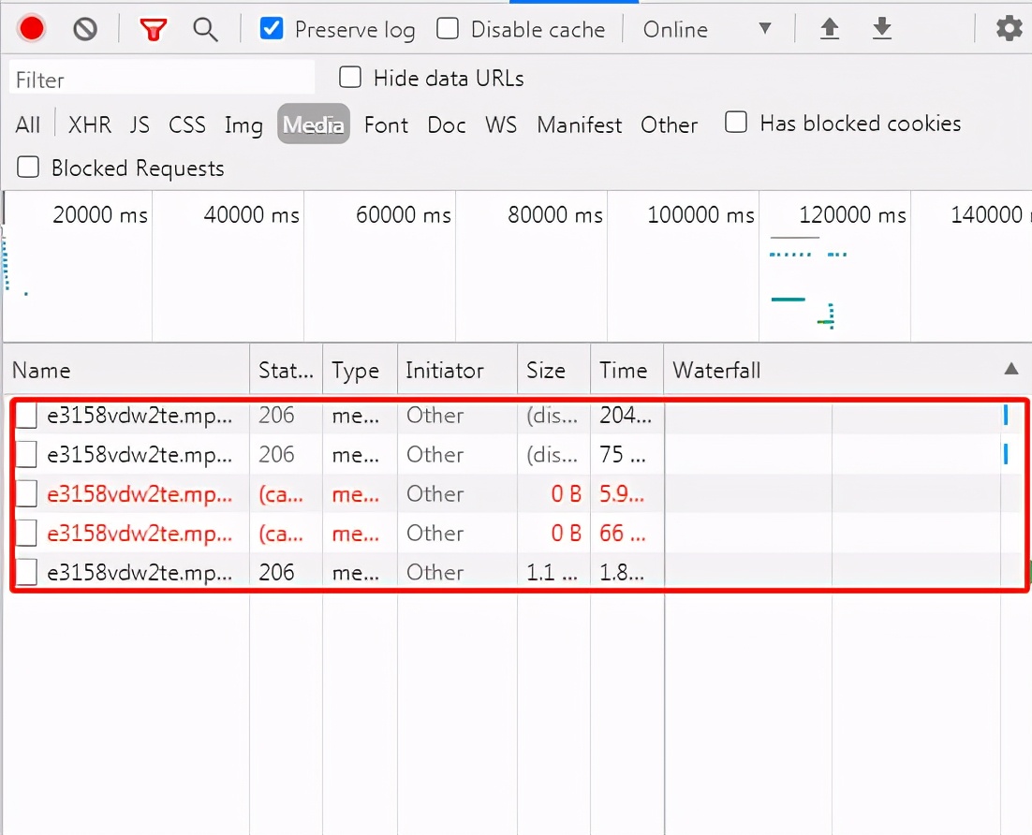This screenshot has width=1032, height=835.
Task: Click the export HAR download arrow icon
Action: click(881, 29)
